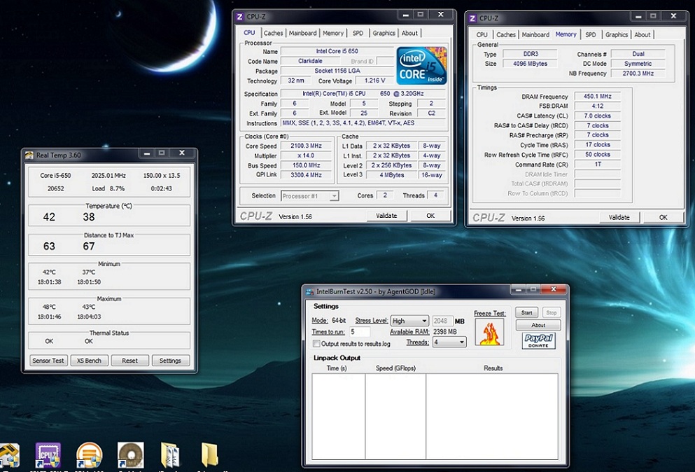This screenshot has width=695, height=472.
Task: Click the Time (s) column header
Action: (338, 368)
